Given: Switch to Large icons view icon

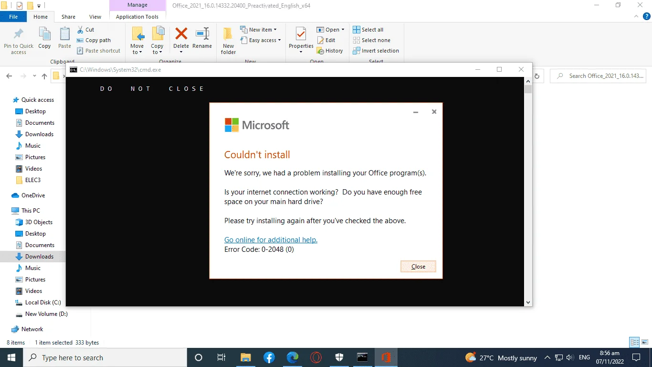Looking at the screenshot, I should tap(644, 342).
